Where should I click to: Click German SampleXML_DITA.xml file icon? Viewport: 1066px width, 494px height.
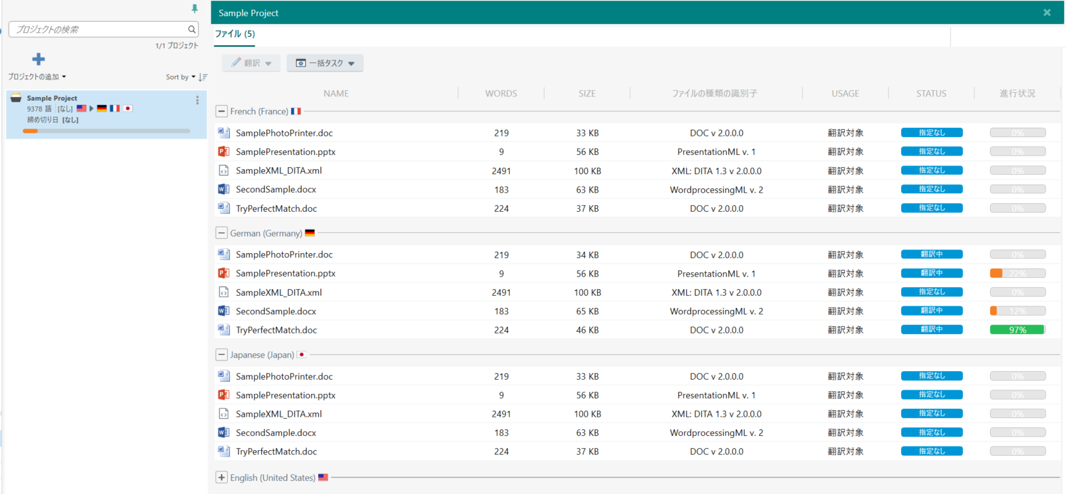[x=224, y=292]
